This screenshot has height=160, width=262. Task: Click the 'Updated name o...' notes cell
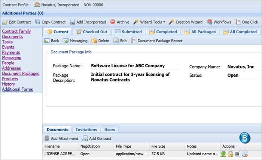coord(202,154)
